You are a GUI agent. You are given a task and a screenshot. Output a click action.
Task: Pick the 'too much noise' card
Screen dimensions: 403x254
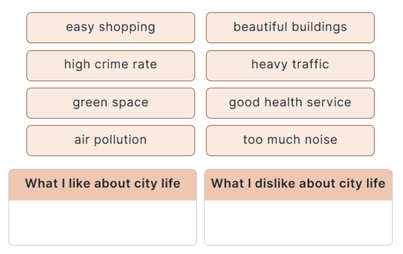(290, 140)
